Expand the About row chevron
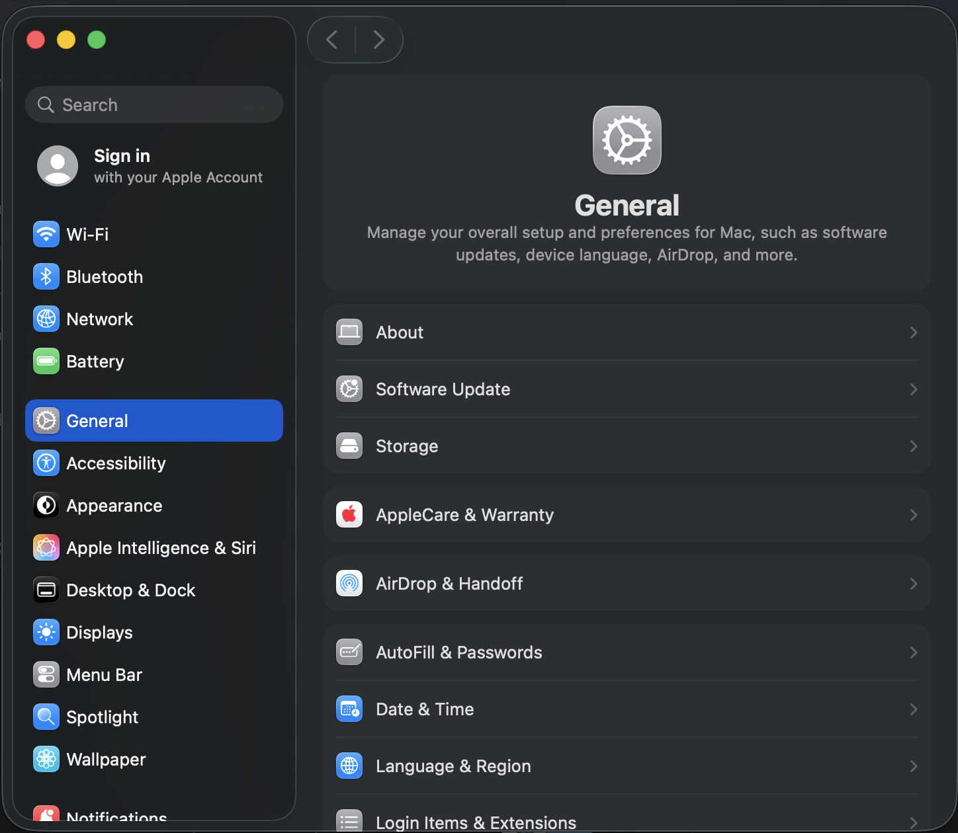This screenshot has height=833, width=958. (x=913, y=332)
